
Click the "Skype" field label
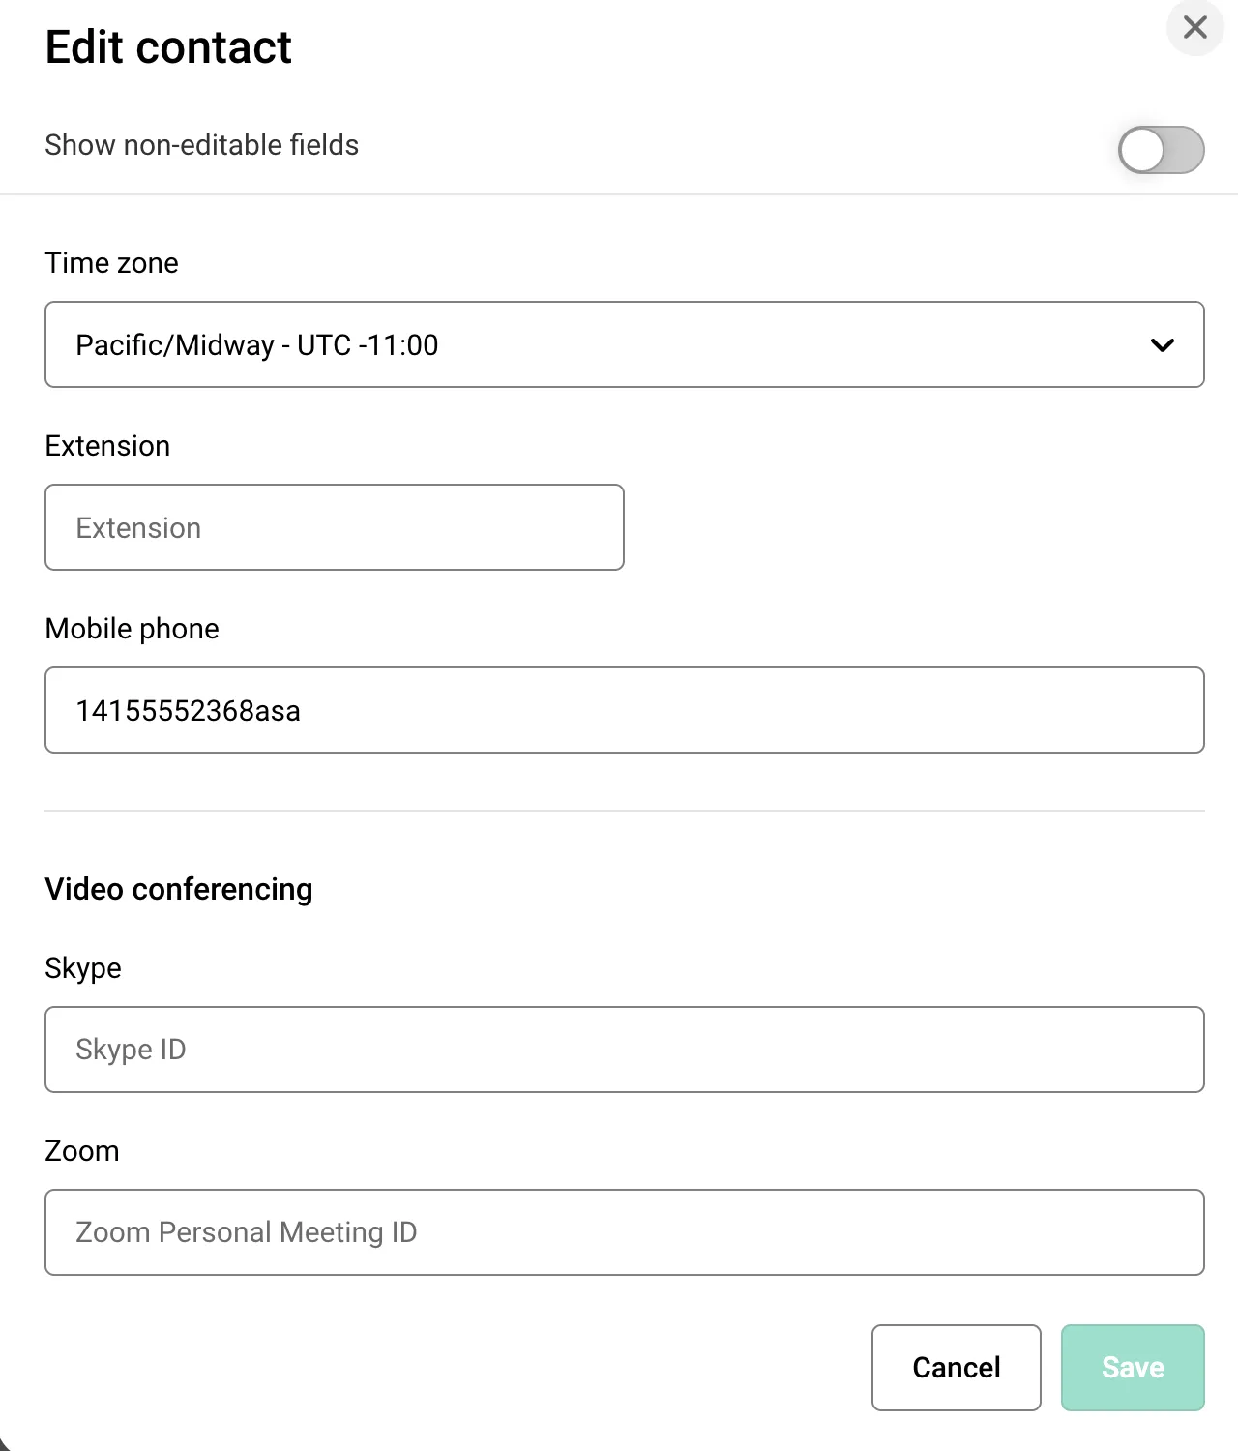pos(83,968)
